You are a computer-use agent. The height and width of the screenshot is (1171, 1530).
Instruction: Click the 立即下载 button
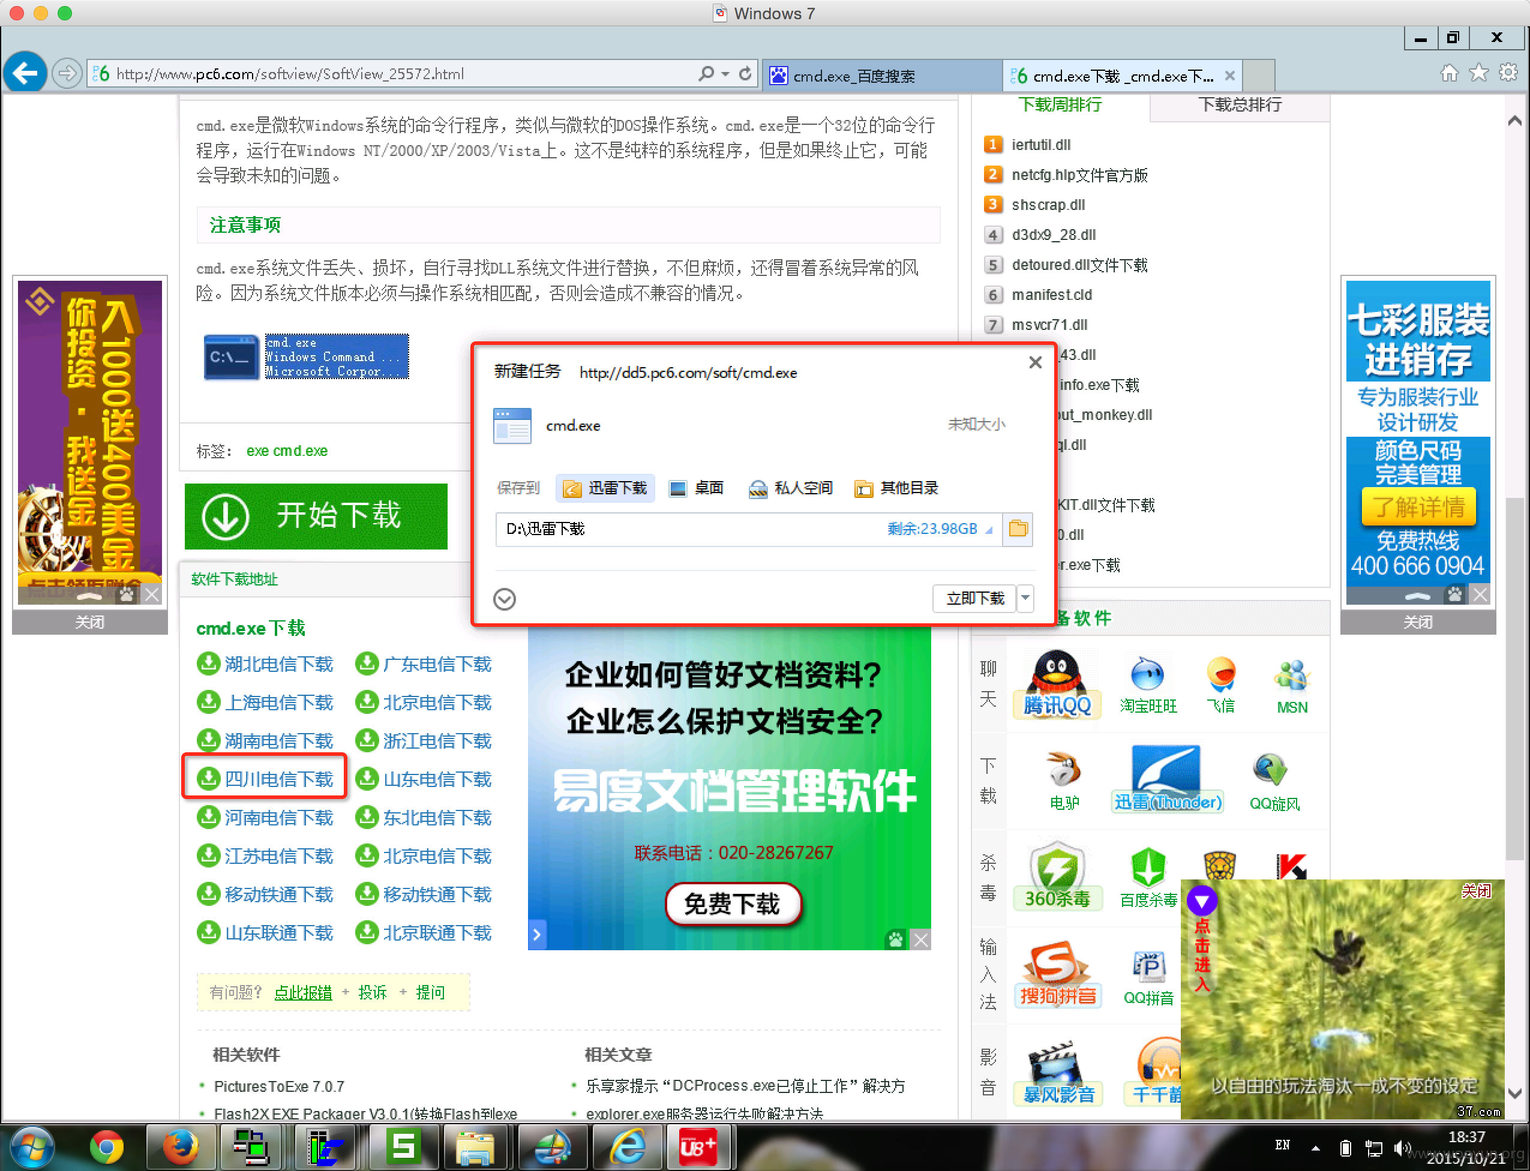click(975, 599)
